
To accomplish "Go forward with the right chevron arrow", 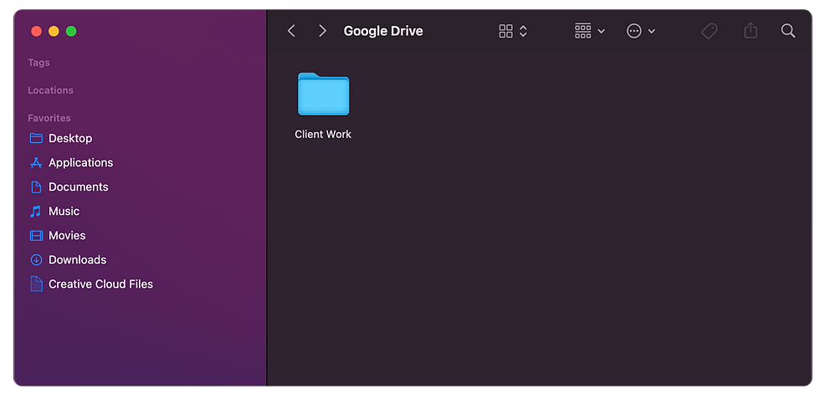I will [x=323, y=31].
